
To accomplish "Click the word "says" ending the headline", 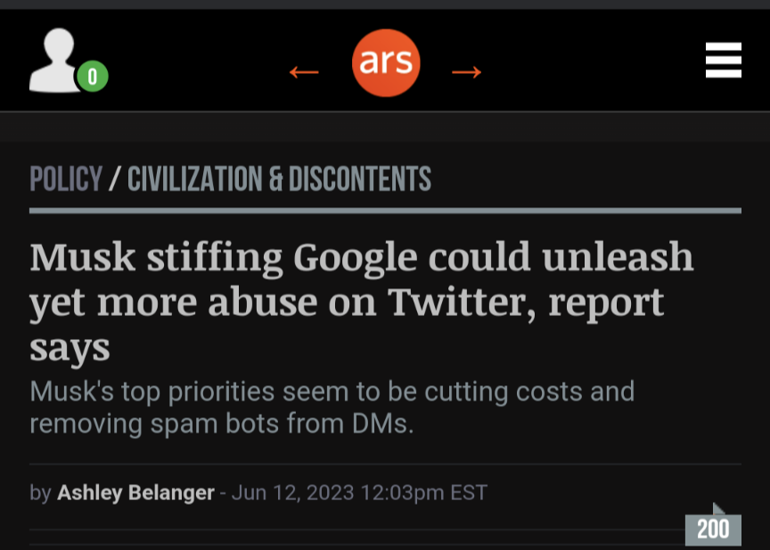I will [x=70, y=347].
